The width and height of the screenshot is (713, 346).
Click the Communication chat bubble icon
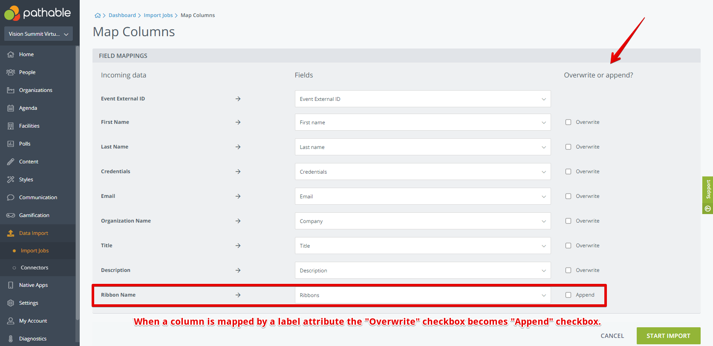[11, 197]
